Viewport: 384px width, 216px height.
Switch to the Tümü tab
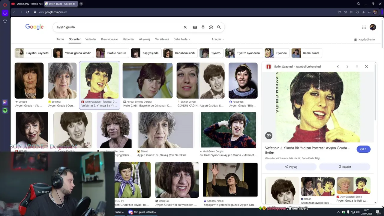(60, 39)
